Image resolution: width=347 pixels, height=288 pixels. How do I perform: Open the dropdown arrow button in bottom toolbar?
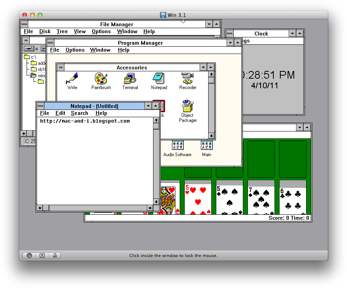click(x=42, y=255)
